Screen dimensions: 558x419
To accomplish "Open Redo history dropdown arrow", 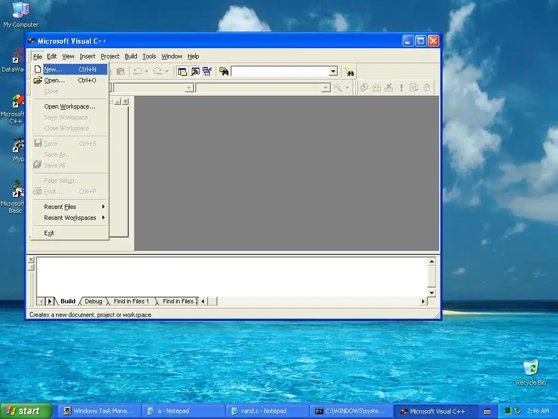I will tap(167, 71).
